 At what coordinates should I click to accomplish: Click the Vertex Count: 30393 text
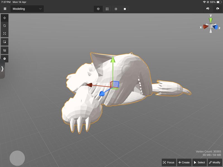coord(208,151)
